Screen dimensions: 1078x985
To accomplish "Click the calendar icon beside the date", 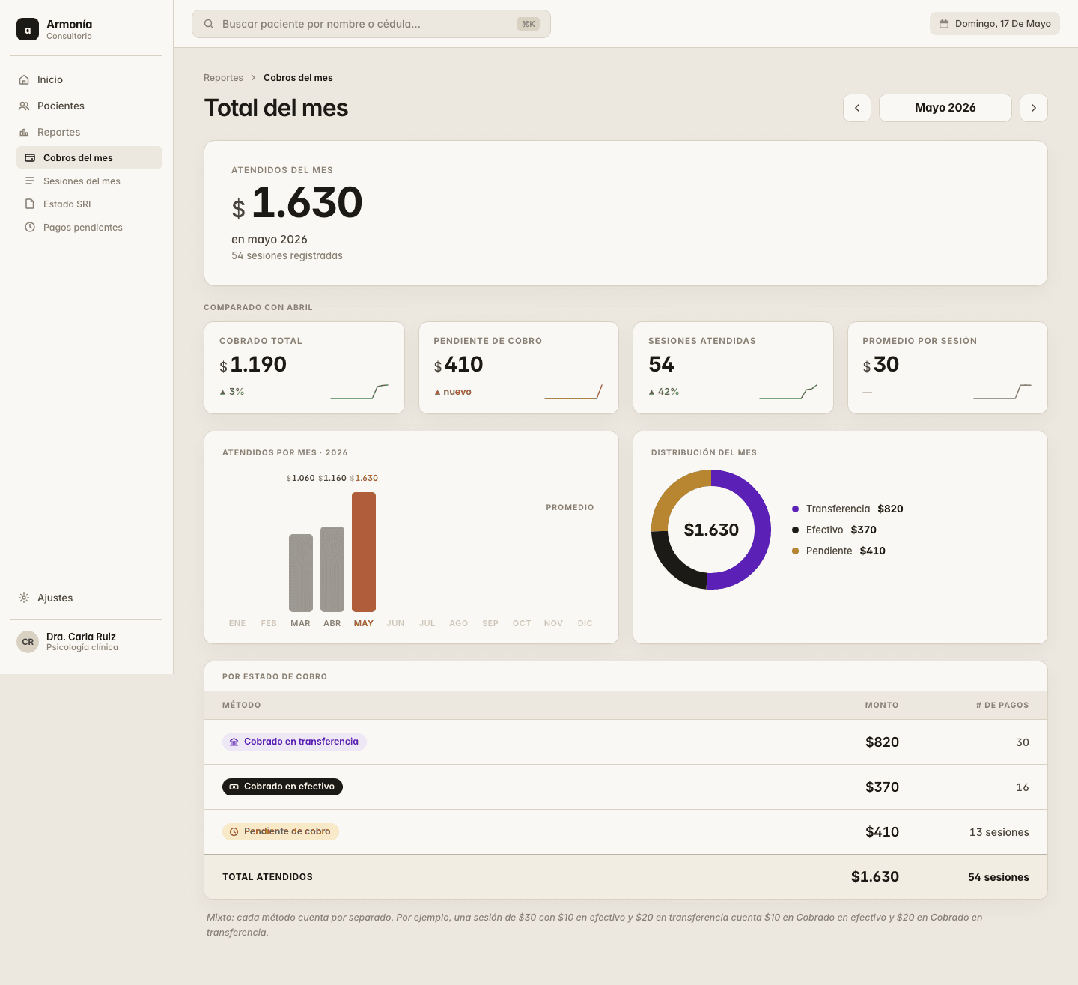I will point(944,24).
